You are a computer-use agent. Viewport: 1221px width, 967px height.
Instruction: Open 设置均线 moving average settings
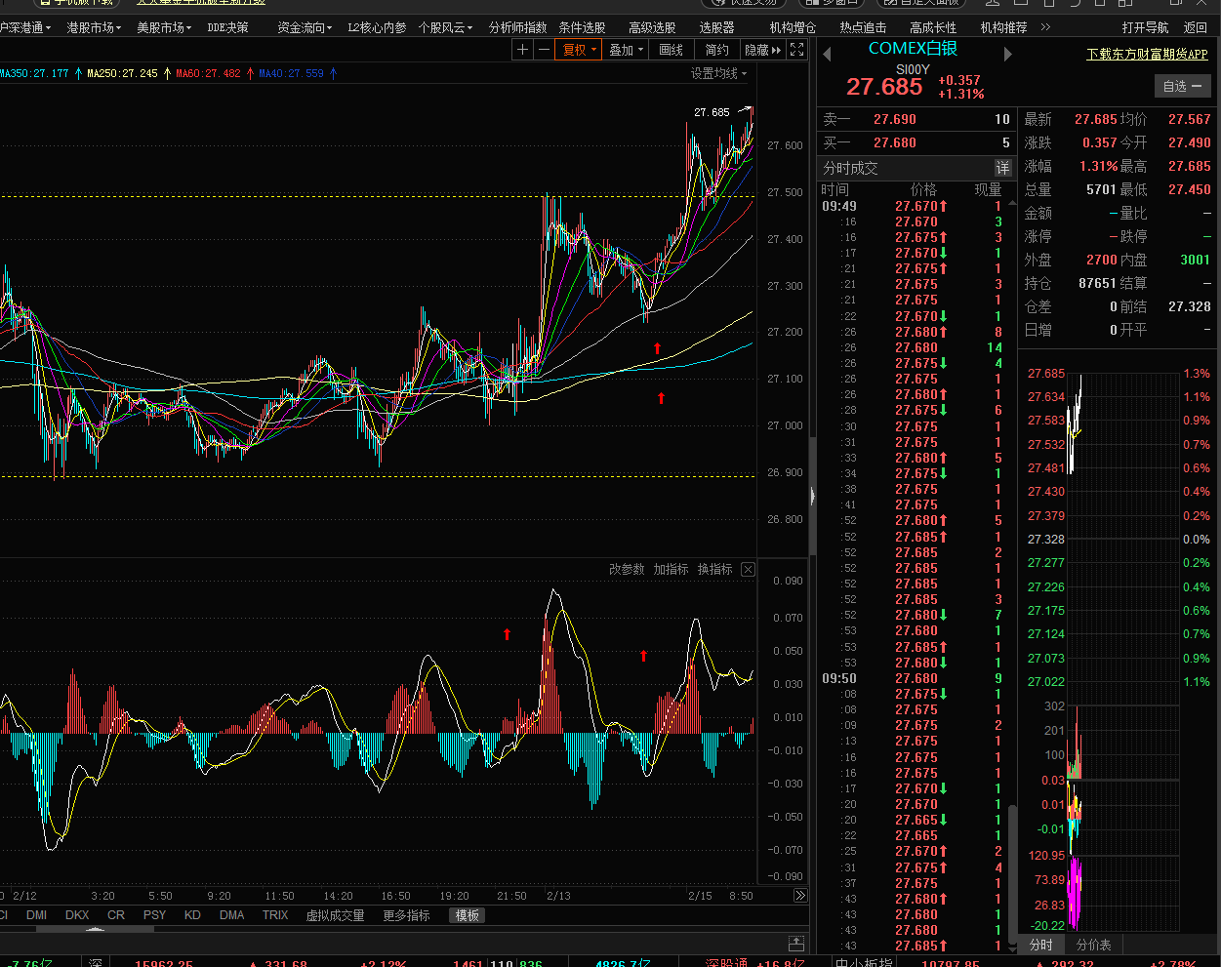pyautogui.click(x=718, y=73)
